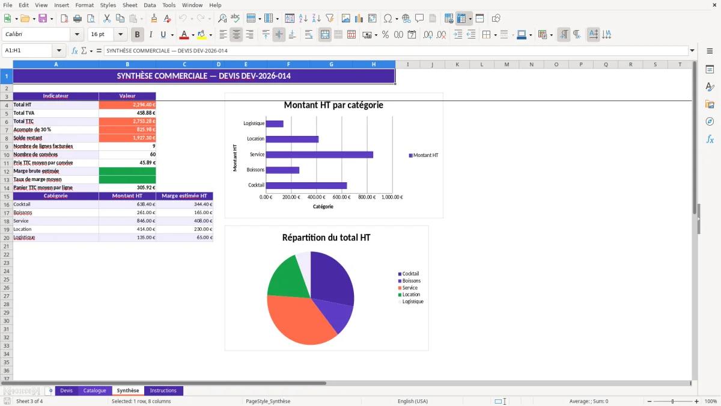Viewport: 721px width, 406px height.
Task: Click the Merge and Center Cells icon
Action: coord(325,35)
